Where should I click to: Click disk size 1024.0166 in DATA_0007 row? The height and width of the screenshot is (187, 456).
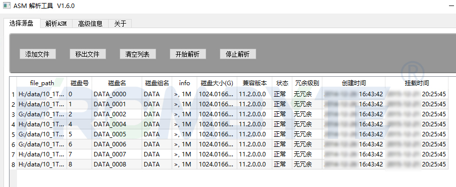click(217, 154)
